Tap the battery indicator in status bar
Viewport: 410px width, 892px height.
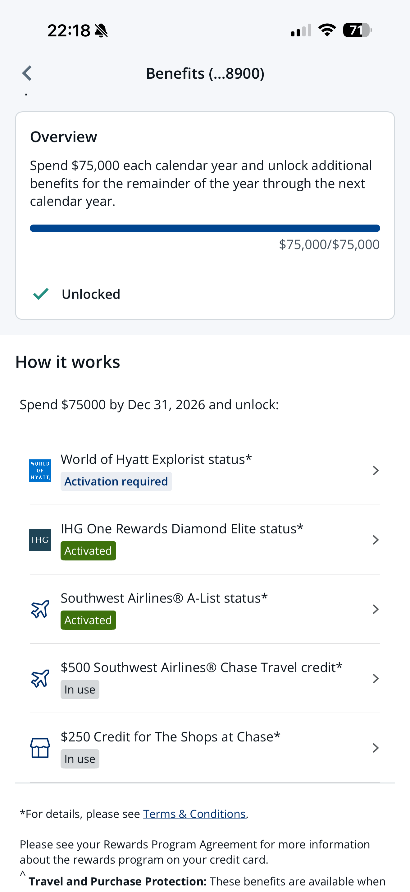(358, 30)
